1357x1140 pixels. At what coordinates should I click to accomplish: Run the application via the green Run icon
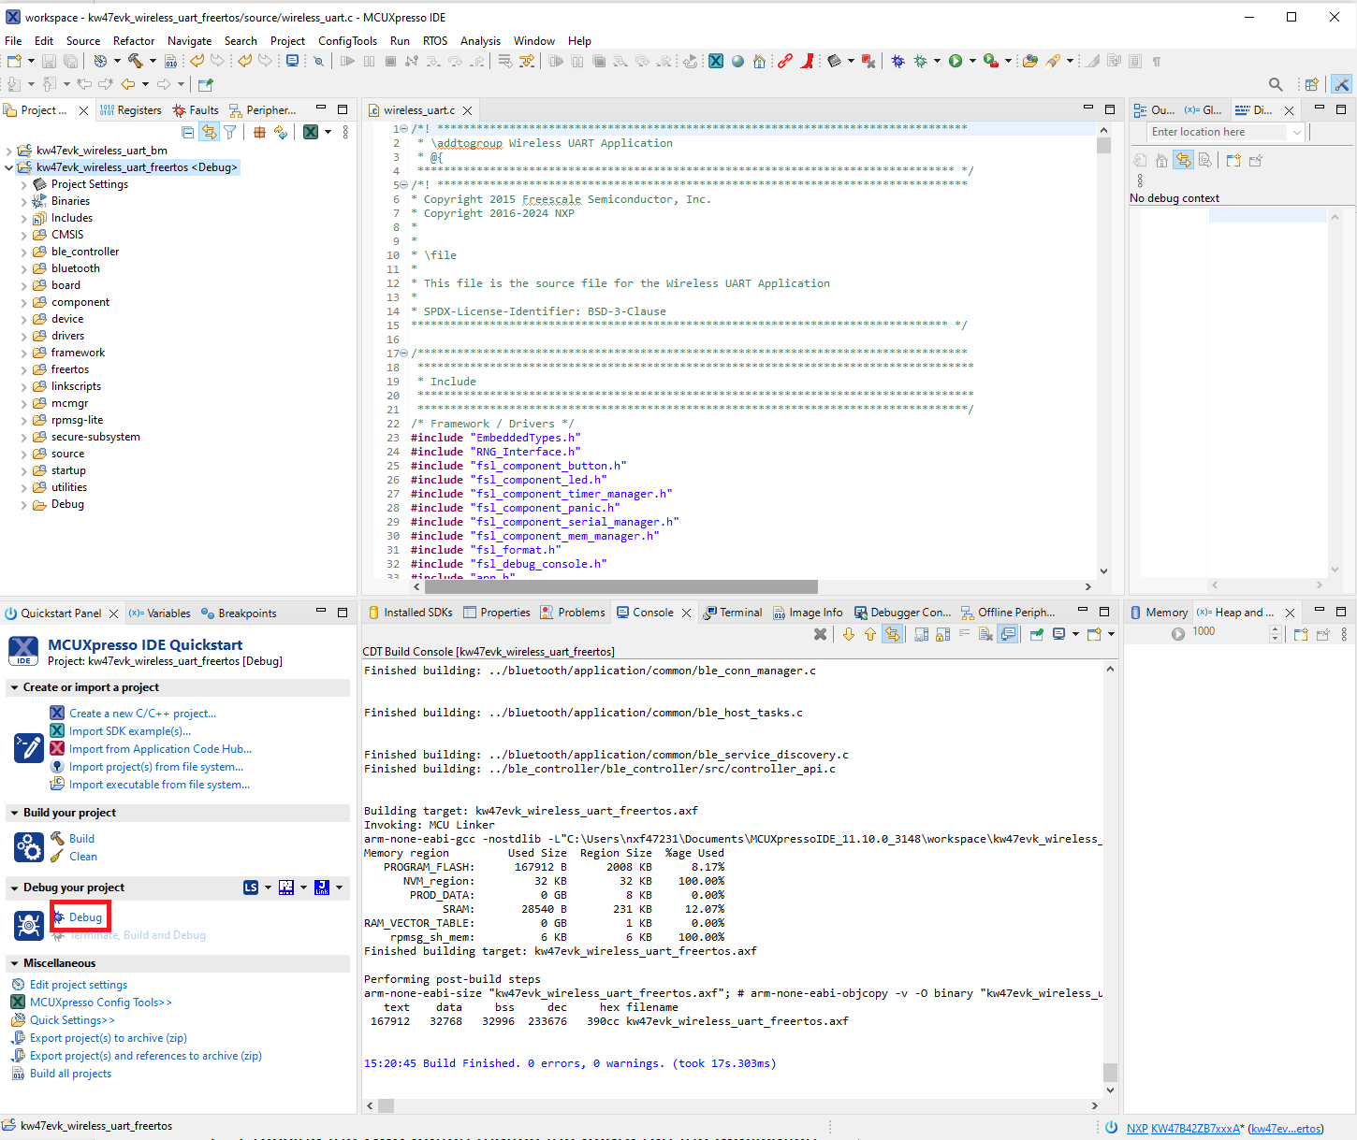[957, 62]
